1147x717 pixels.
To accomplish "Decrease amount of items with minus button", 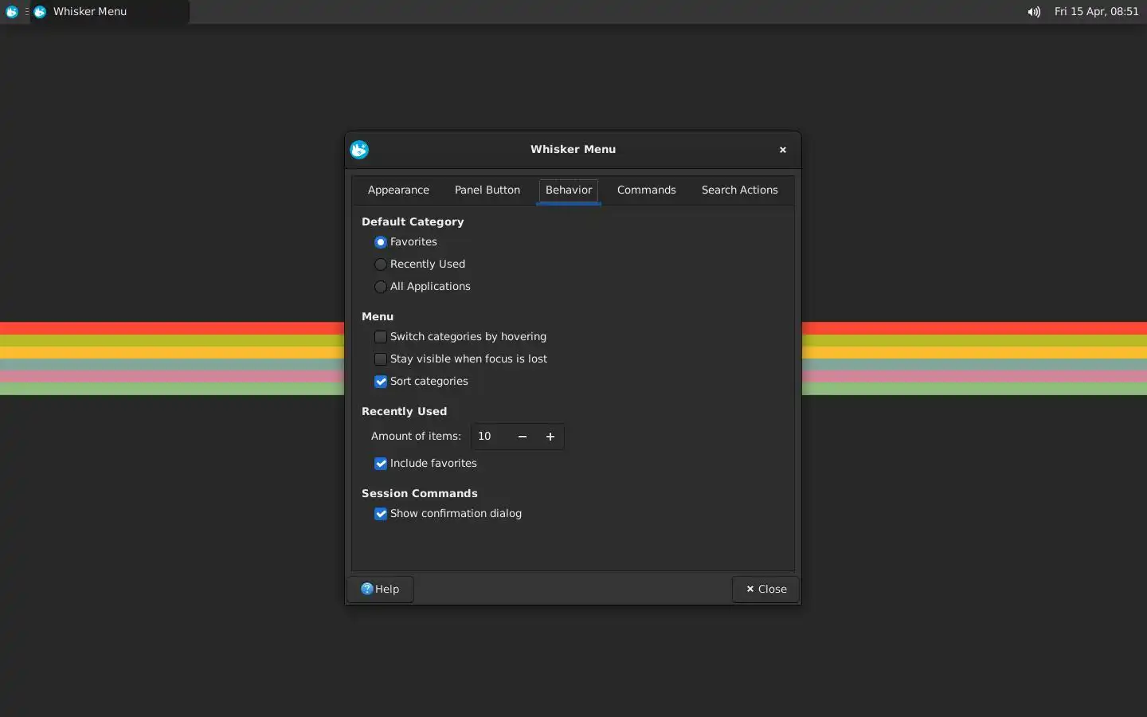I will [x=523, y=437].
